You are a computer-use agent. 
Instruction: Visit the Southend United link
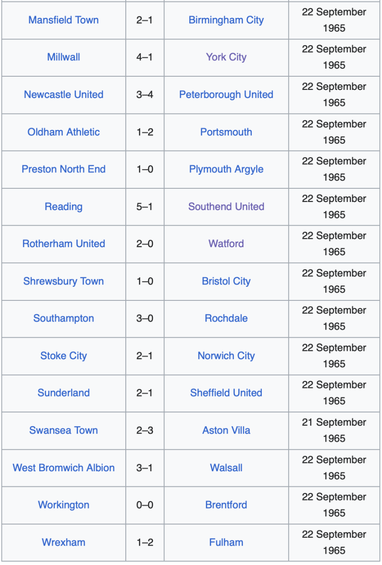pos(226,207)
